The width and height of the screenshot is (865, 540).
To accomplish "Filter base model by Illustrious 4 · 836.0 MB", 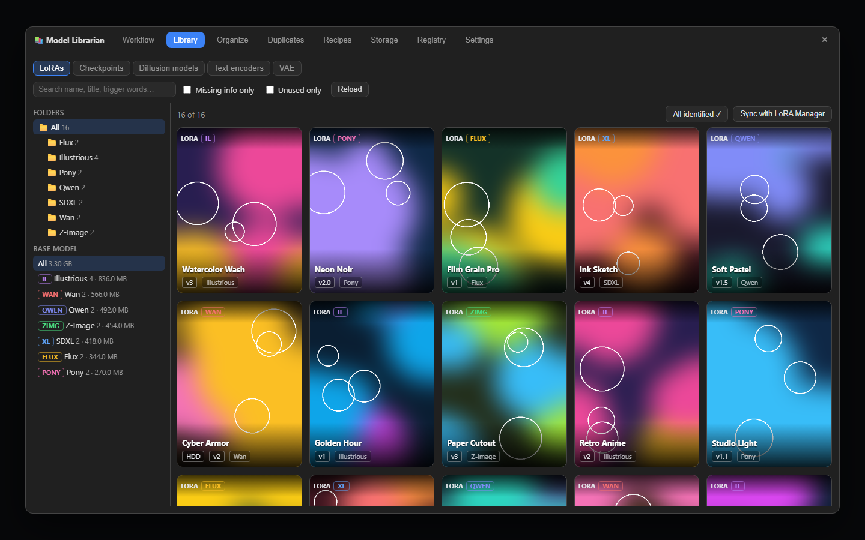I will coord(99,279).
